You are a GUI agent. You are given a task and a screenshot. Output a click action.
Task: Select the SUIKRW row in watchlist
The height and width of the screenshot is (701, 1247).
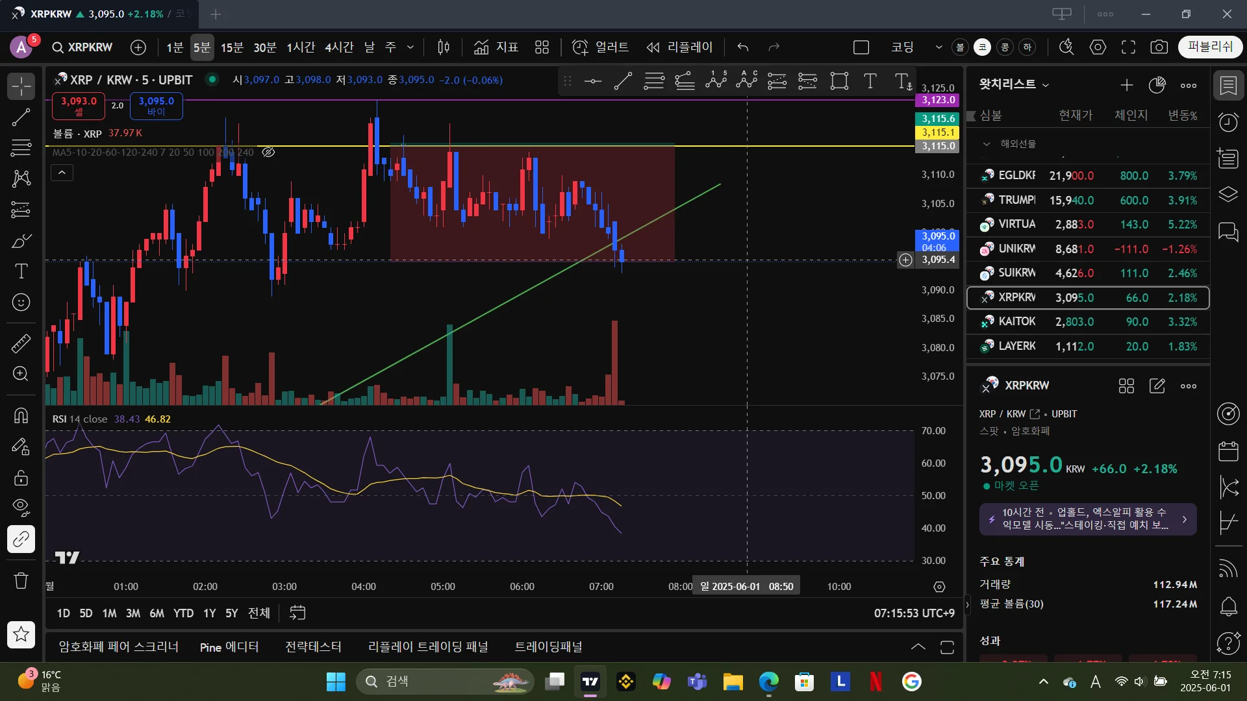(x=1087, y=273)
